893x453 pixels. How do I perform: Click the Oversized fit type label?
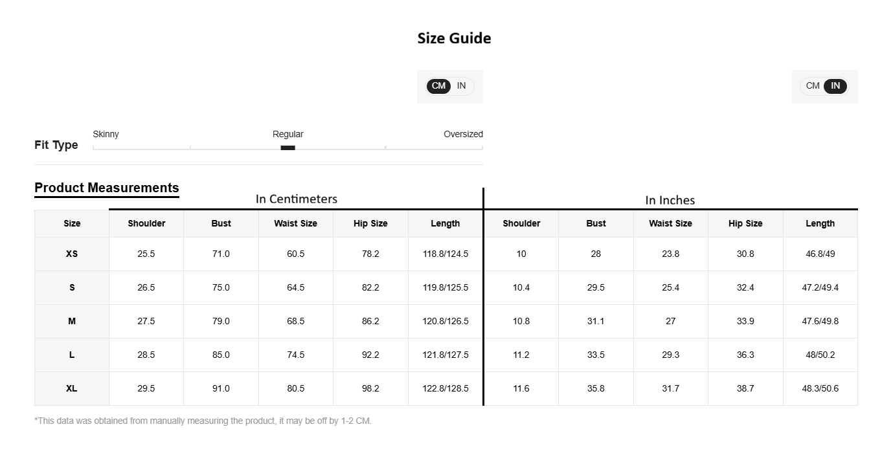(463, 134)
